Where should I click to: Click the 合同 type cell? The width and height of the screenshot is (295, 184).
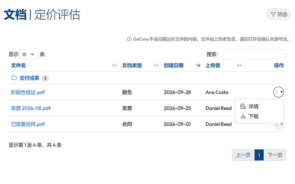tap(127, 124)
